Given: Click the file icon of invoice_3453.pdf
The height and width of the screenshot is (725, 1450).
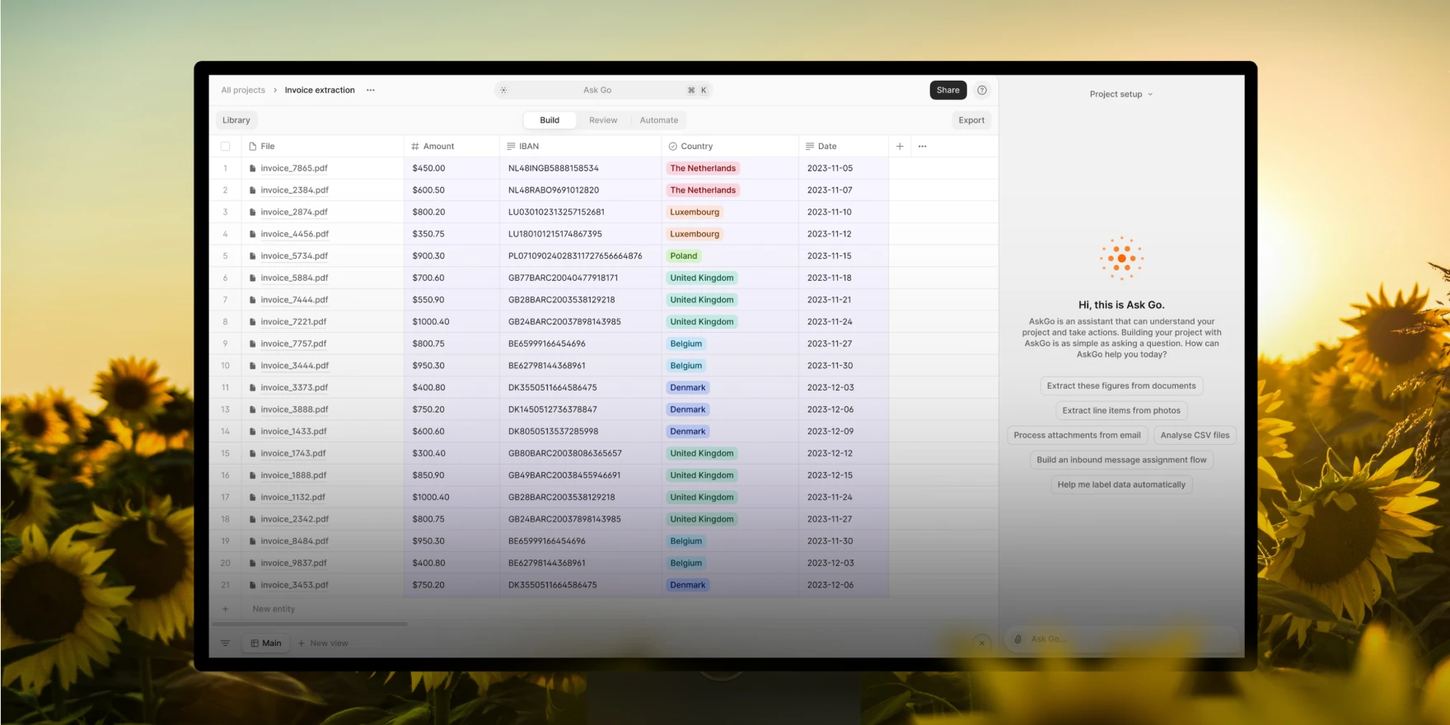Looking at the screenshot, I should [x=253, y=585].
